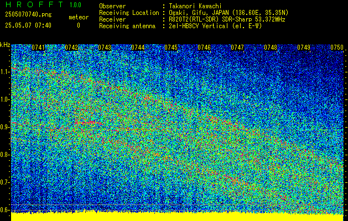Click the kHz axis unit label
This screenshot has width=348, height=221.
tap(5, 45)
